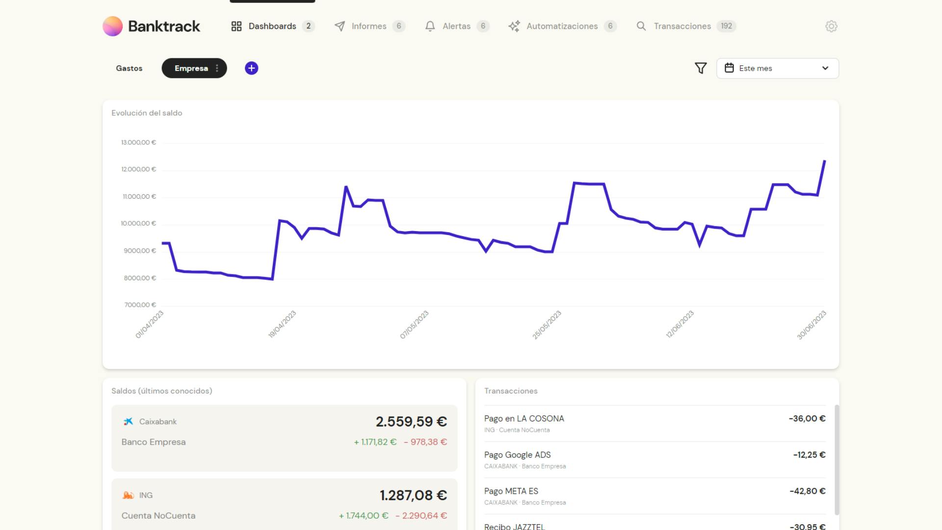Image resolution: width=942 pixels, height=530 pixels.
Task: Click the Banktrack gradient logo
Action: click(112, 26)
